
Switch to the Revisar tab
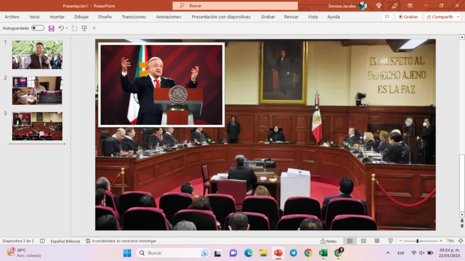coord(291,17)
